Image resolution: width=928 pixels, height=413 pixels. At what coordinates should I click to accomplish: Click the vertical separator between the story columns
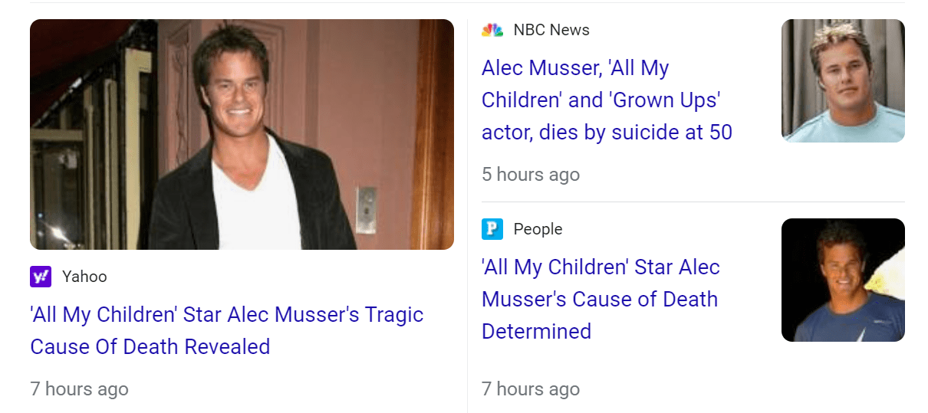pyautogui.click(x=467, y=215)
